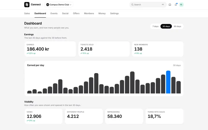The image size is (208, 130).
Task: Click the Views 31% up trend icon
Action: tap(28, 121)
